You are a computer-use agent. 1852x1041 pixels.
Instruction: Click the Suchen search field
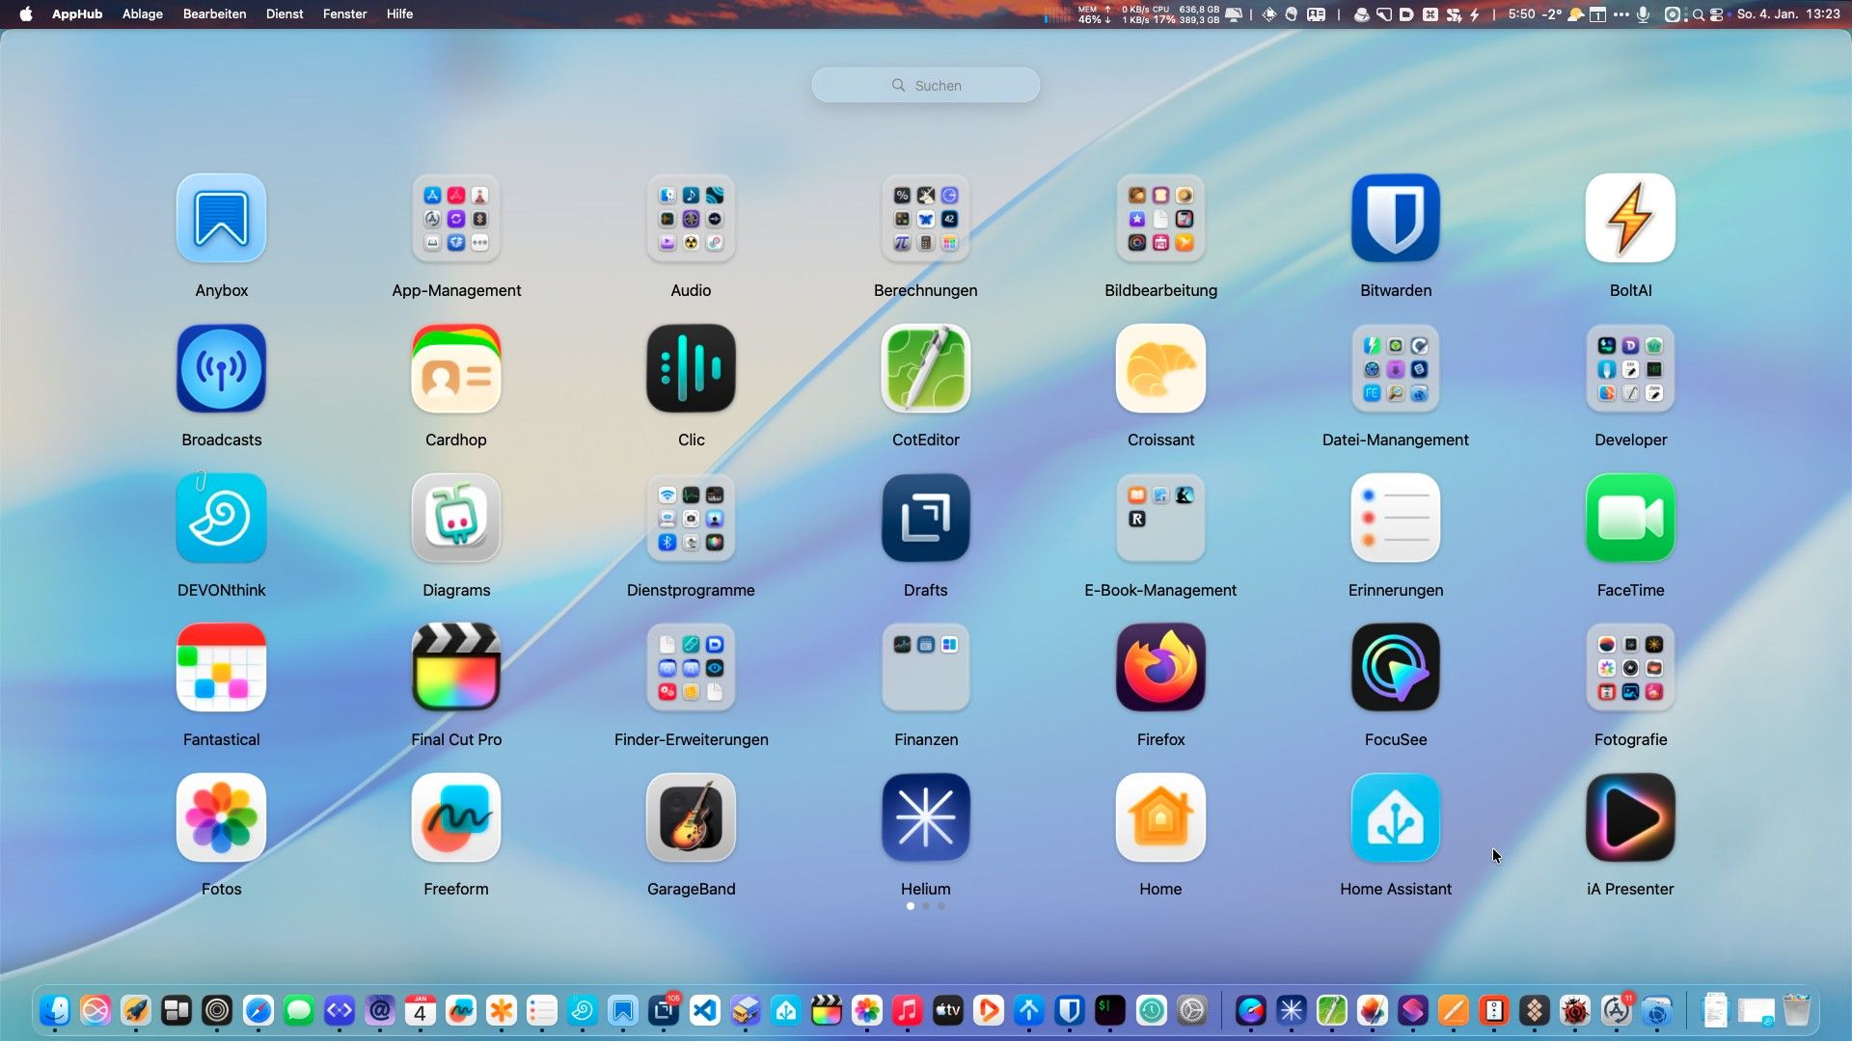925,85
